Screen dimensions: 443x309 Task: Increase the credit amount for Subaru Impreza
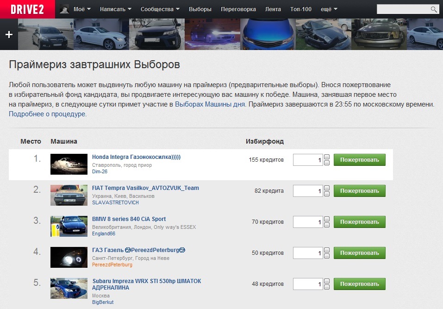(327, 281)
